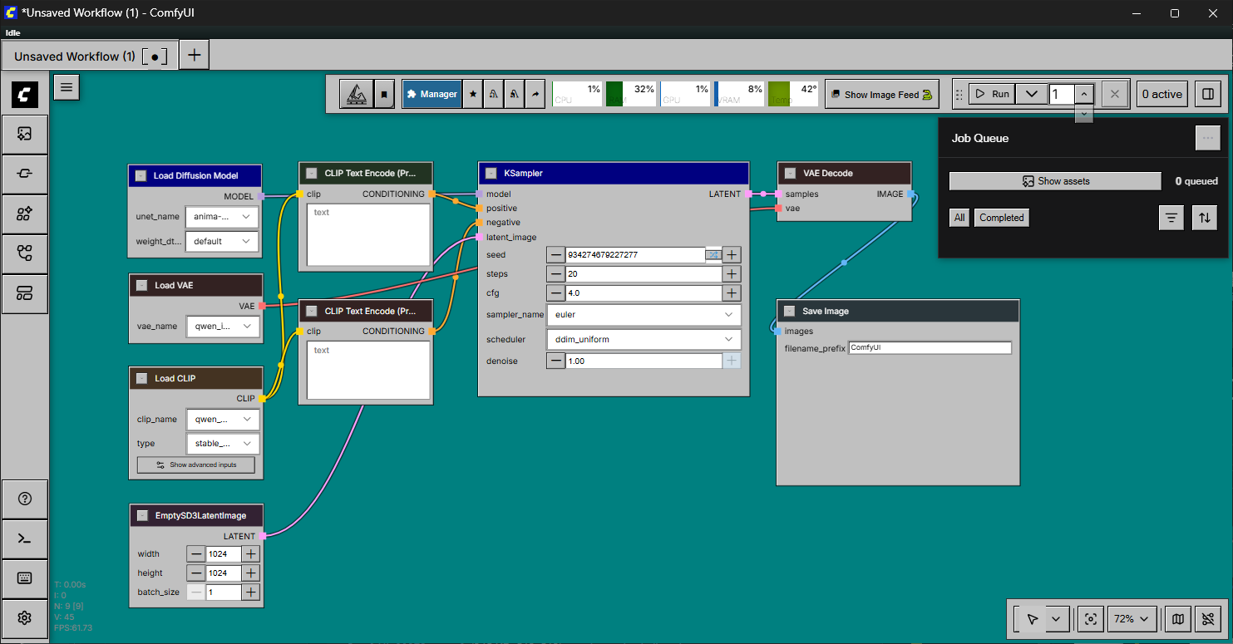Image resolution: width=1233 pixels, height=644 pixels.
Task: Toggle link visibility icon in canvas controls
Action: tap(1208, 619)
